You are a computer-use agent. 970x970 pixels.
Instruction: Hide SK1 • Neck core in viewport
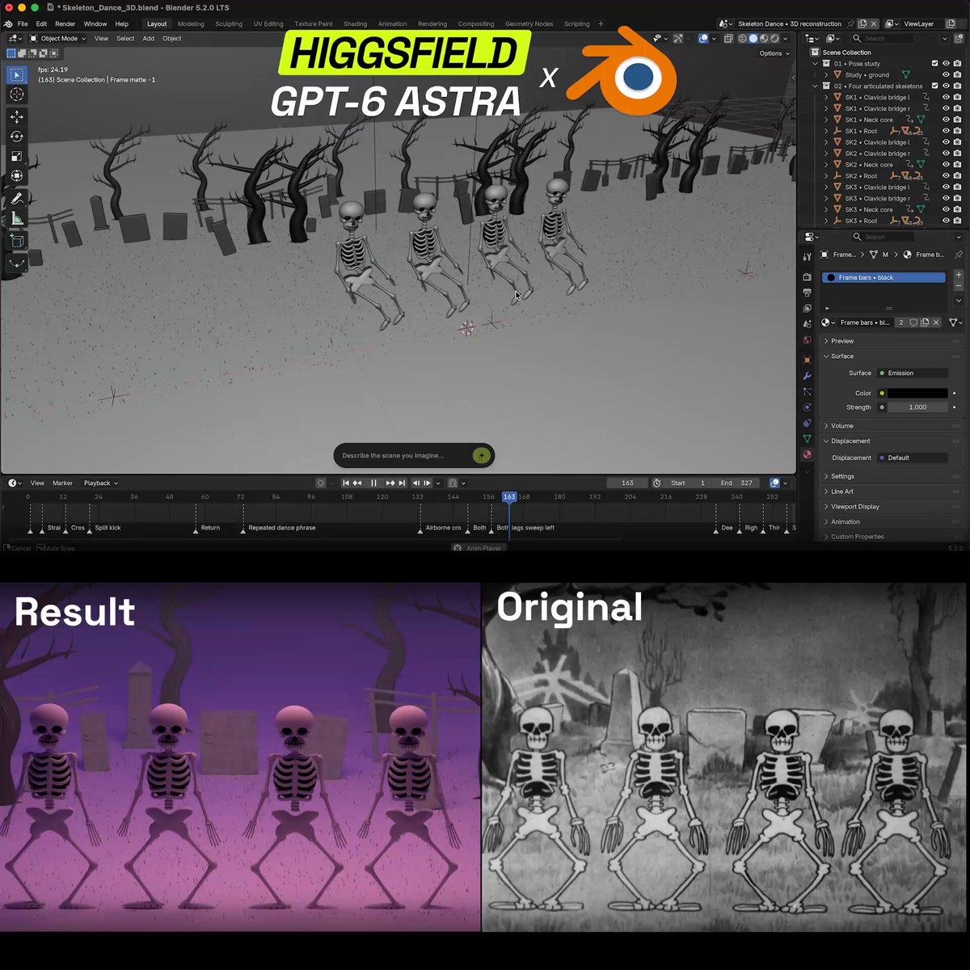coord(946,120)
